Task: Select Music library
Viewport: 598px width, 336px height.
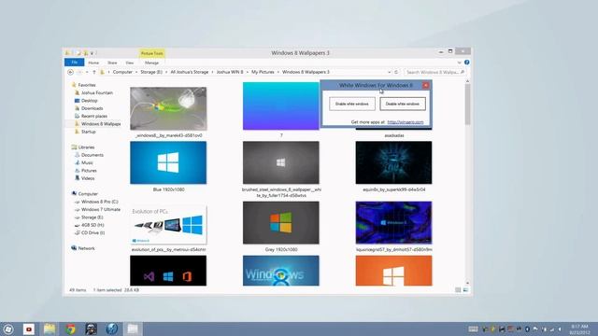Action: coord(87,162)
